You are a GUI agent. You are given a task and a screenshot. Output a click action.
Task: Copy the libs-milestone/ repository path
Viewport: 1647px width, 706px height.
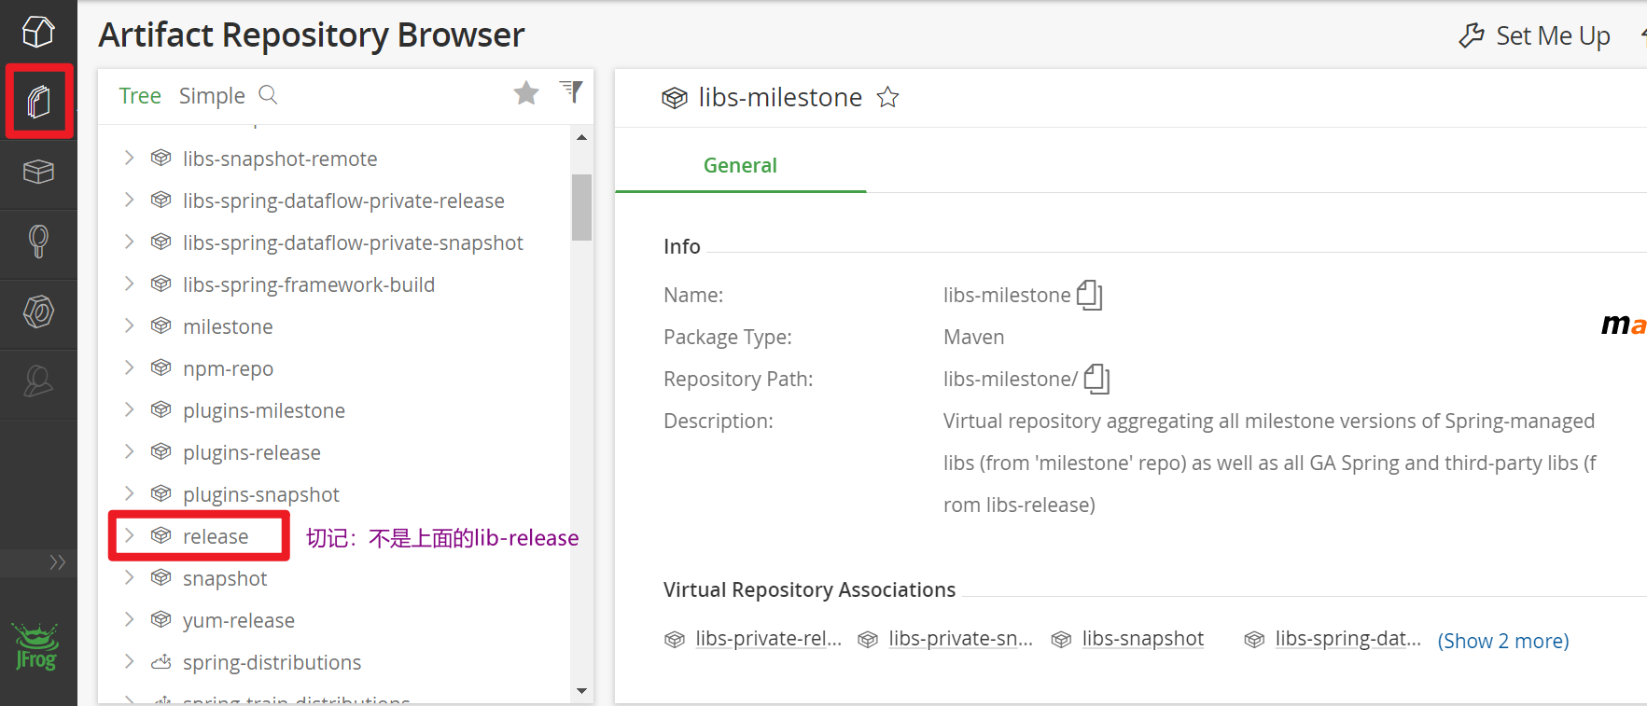1096,379
